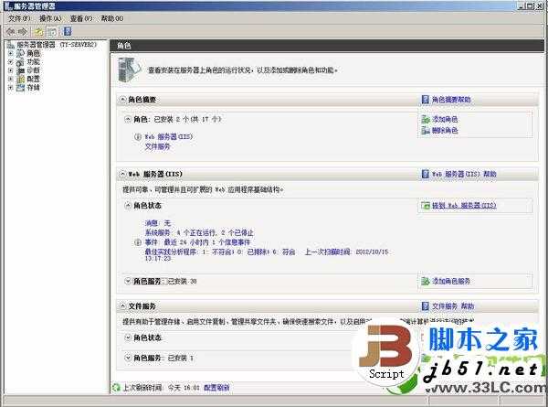Select the 存储 node in the tree
Image resolution: width=548 pixels, height=407 pixels.
click(34, 87)
